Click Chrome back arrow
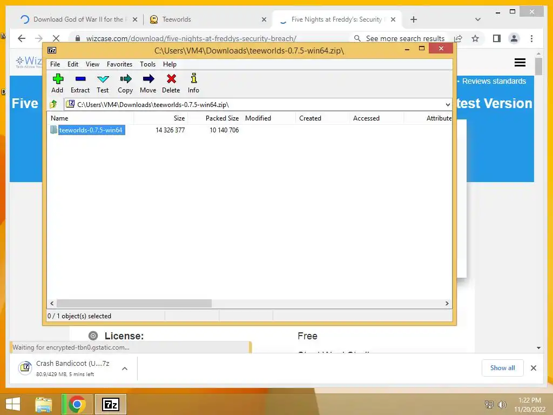Image resolution: width=553 pixels, height=415 pixels. click(22, 38)
